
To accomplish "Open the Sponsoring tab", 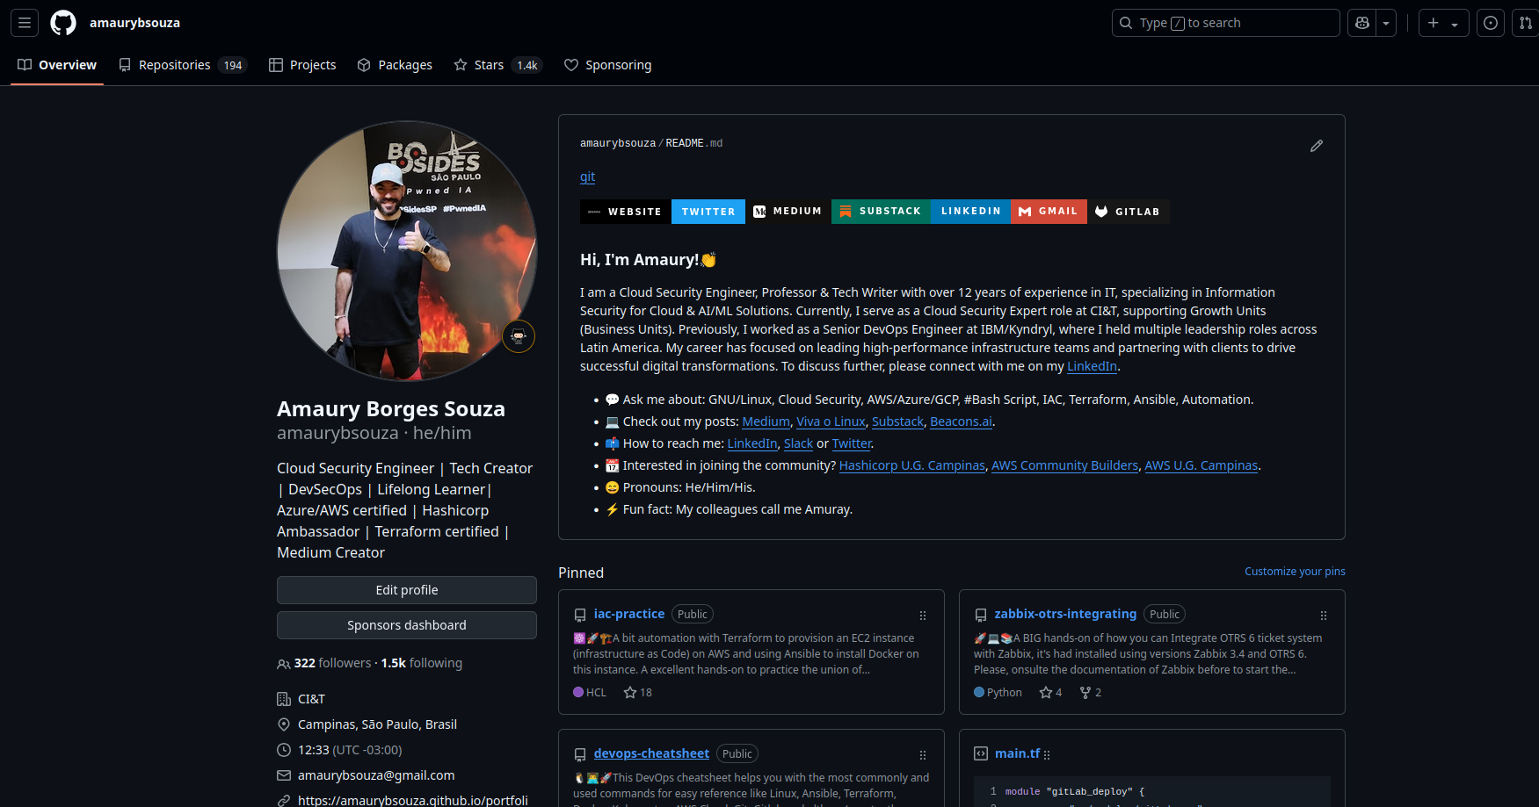I will tap(608, 65).
